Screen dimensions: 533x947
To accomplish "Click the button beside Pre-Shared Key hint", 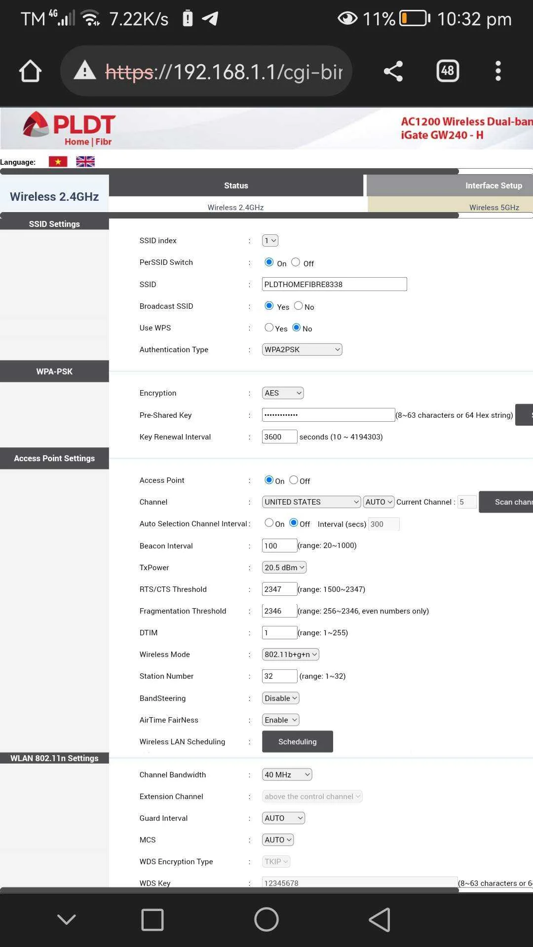I will tap(524, 415).
